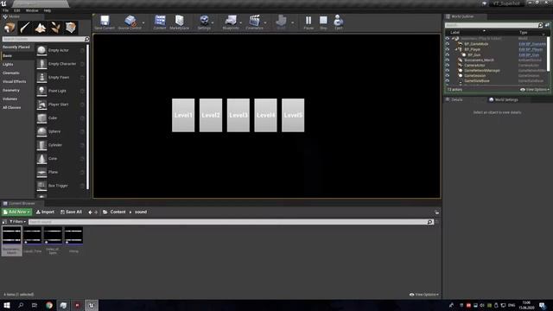Select the Cylinder shape icon

pyautogui.click(x=41, y=145)
